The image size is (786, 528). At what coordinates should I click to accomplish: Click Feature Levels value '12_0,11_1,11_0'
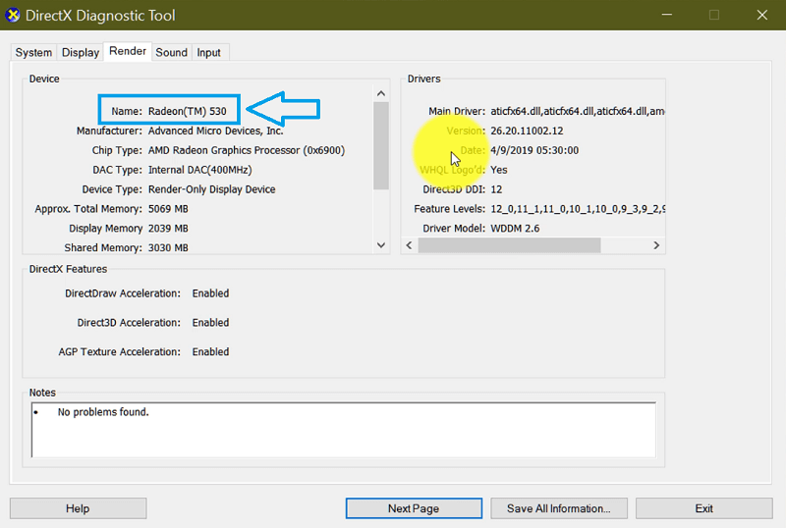(578, 209)
